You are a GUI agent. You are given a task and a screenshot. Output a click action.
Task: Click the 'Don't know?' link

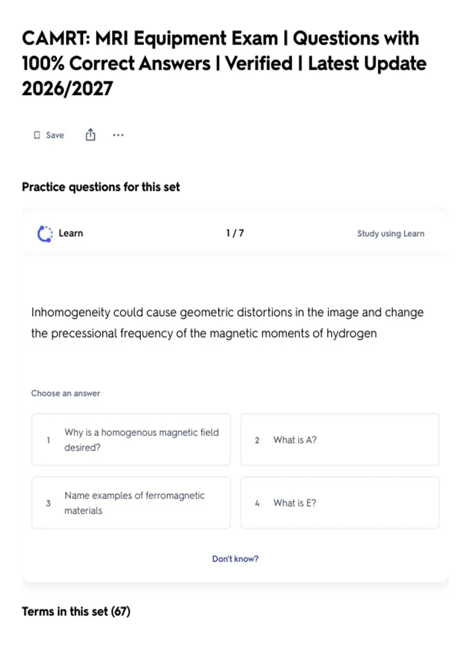(235, 559)
